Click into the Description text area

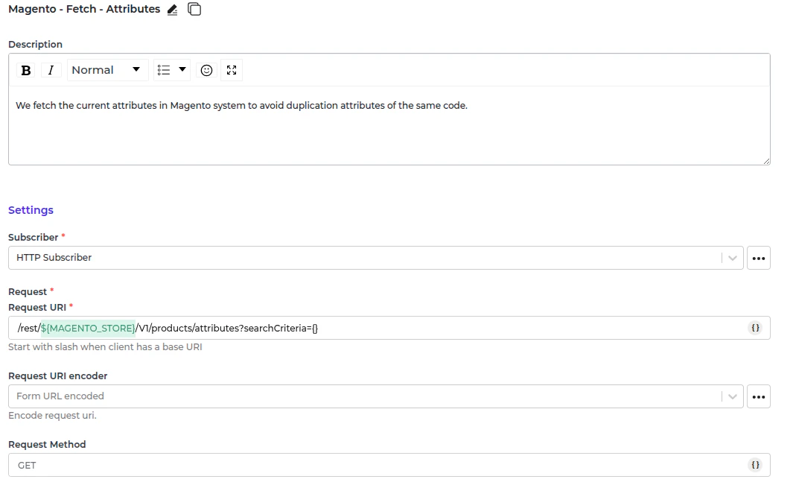389,125
